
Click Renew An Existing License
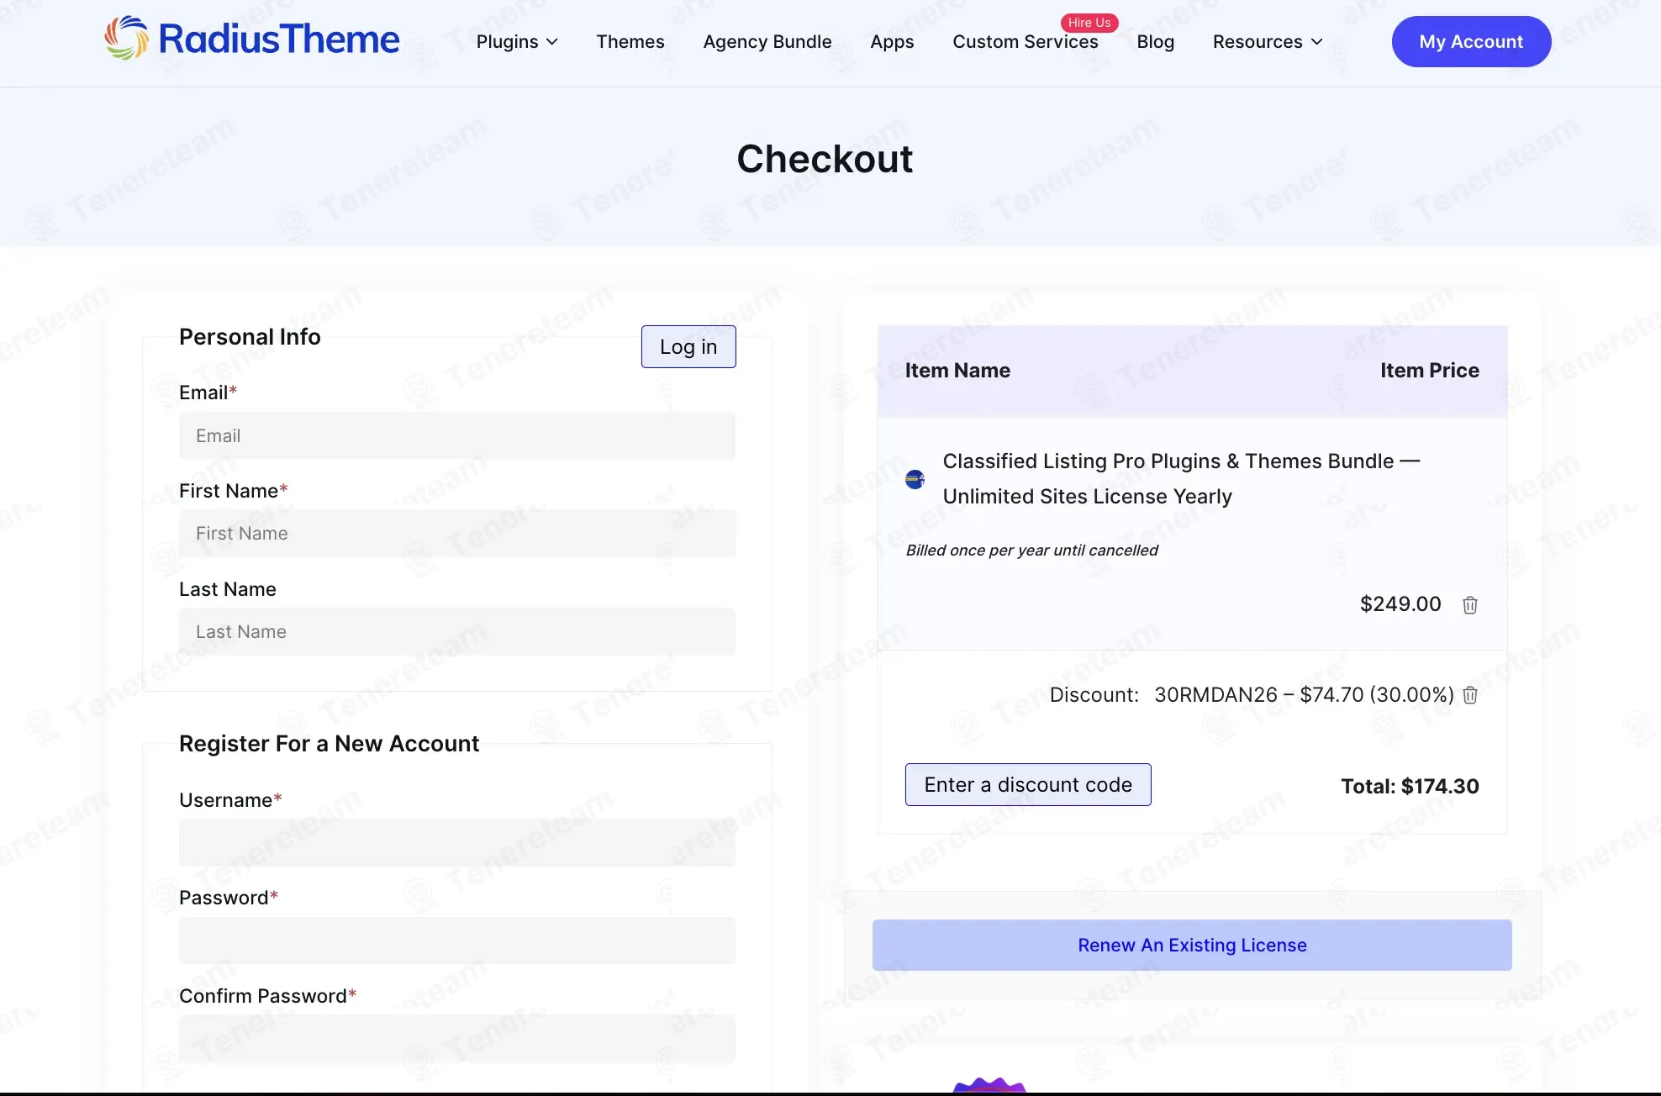pyautogui.click(x=1192, y=945)
